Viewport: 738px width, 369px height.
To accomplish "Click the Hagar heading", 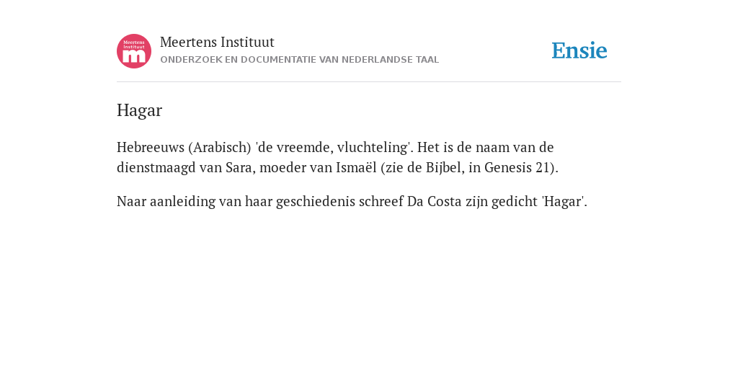I will click(139, 110).
